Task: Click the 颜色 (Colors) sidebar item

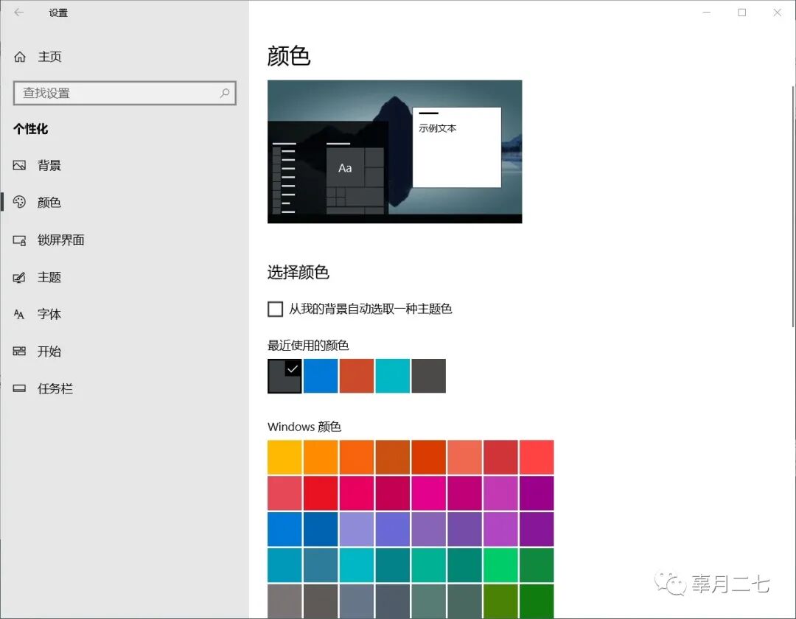Action: [x=48, y=202]
